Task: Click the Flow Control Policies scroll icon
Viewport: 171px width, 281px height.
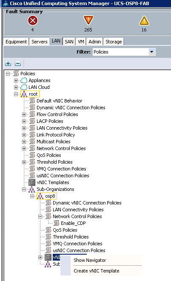Action: [32, 114]
